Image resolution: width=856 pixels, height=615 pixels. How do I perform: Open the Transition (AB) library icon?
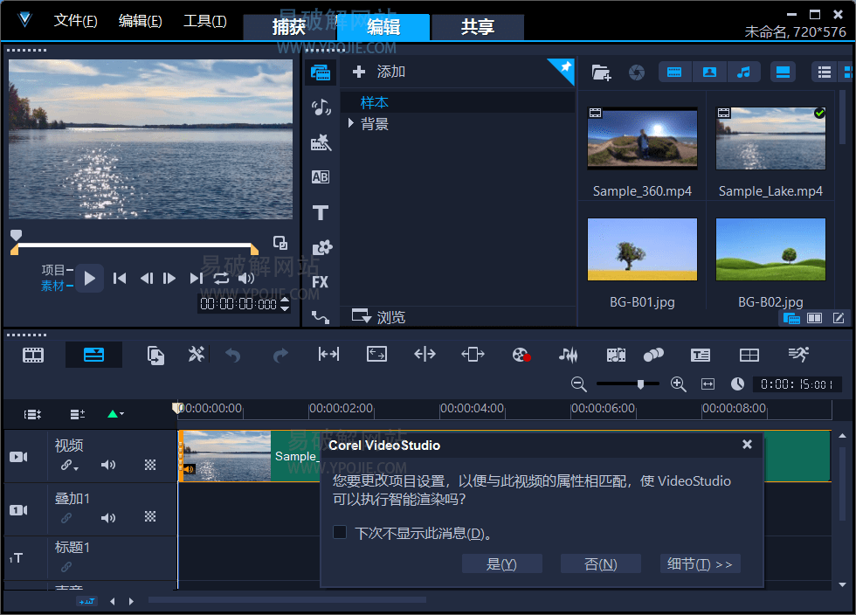(x=321, y=177)
